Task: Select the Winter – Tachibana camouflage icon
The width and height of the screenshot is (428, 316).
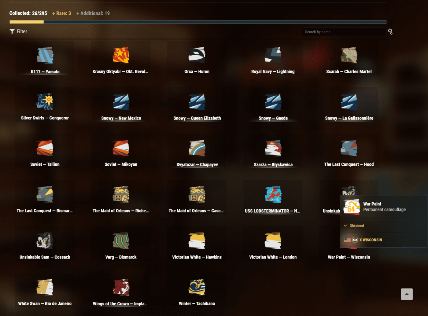Action: 197,288
